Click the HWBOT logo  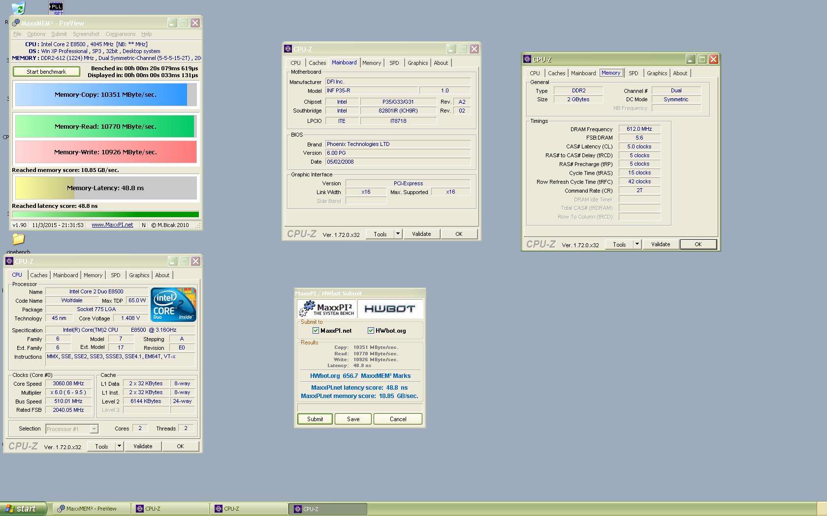tap(390, 309)
